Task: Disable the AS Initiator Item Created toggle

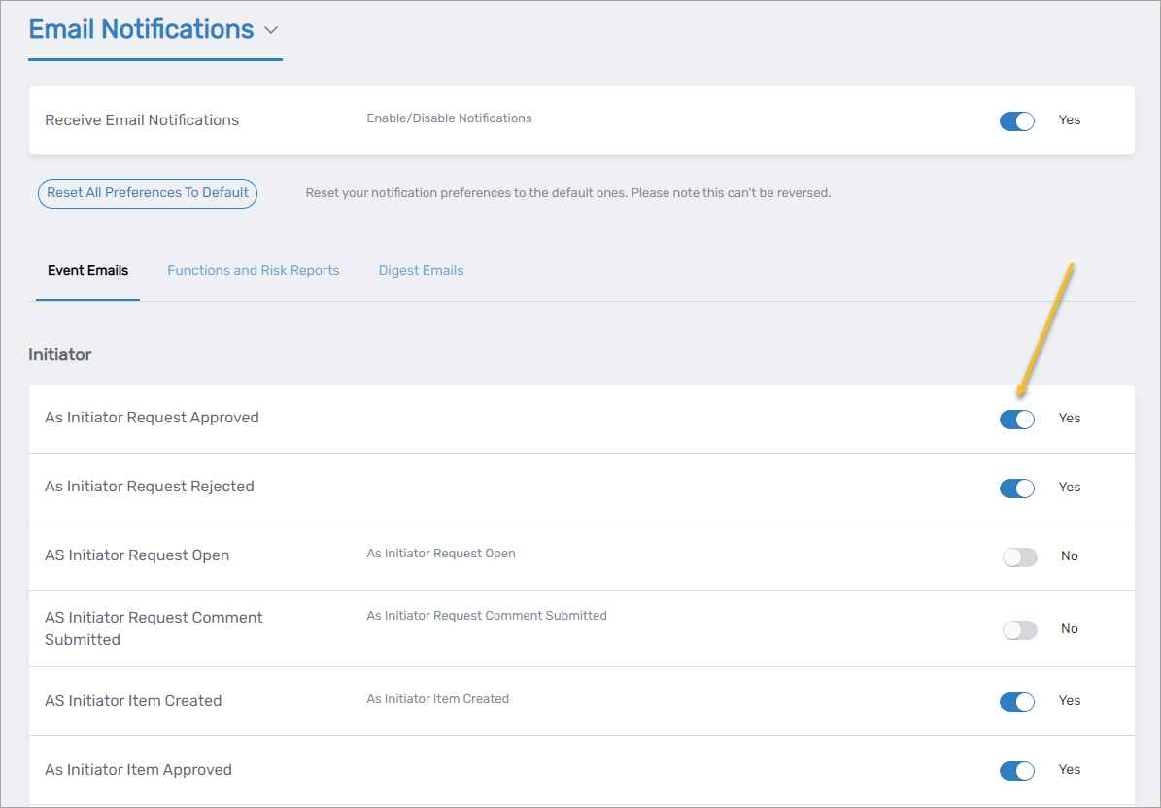Action: pos(1016,702)
